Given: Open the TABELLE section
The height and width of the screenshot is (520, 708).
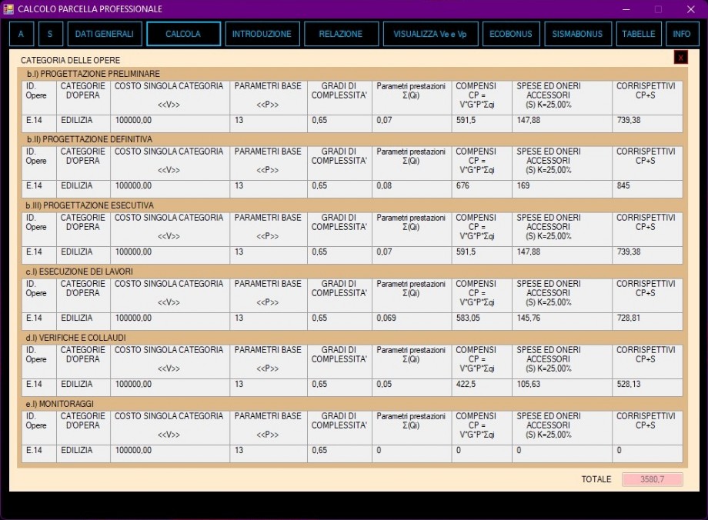Looking at the screenshot, I should tap(639, 34).
